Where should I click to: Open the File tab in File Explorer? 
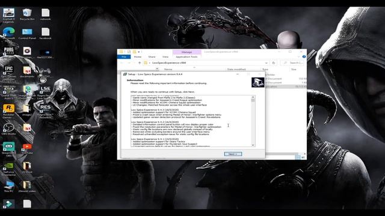[124, 57]
